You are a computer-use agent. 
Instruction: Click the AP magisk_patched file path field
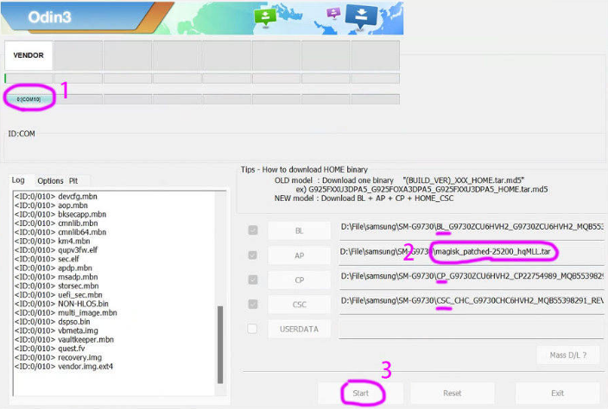472,254
